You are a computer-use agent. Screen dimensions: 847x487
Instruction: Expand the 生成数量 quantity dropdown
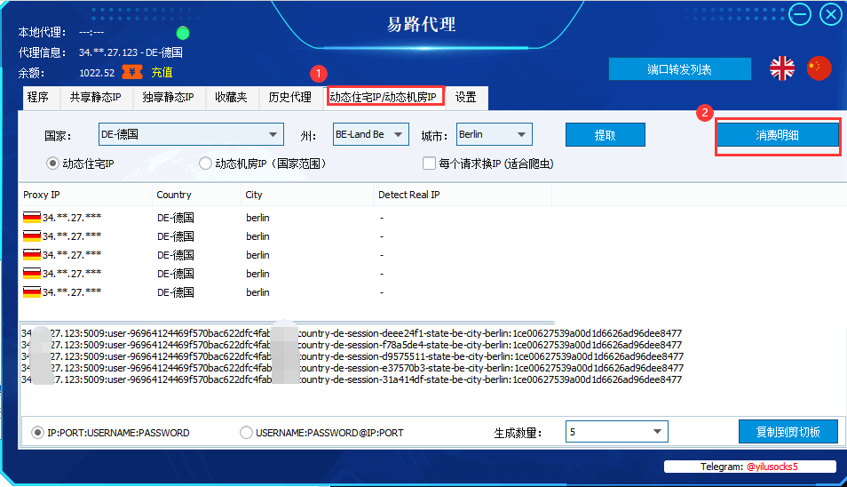click(617, 431)
